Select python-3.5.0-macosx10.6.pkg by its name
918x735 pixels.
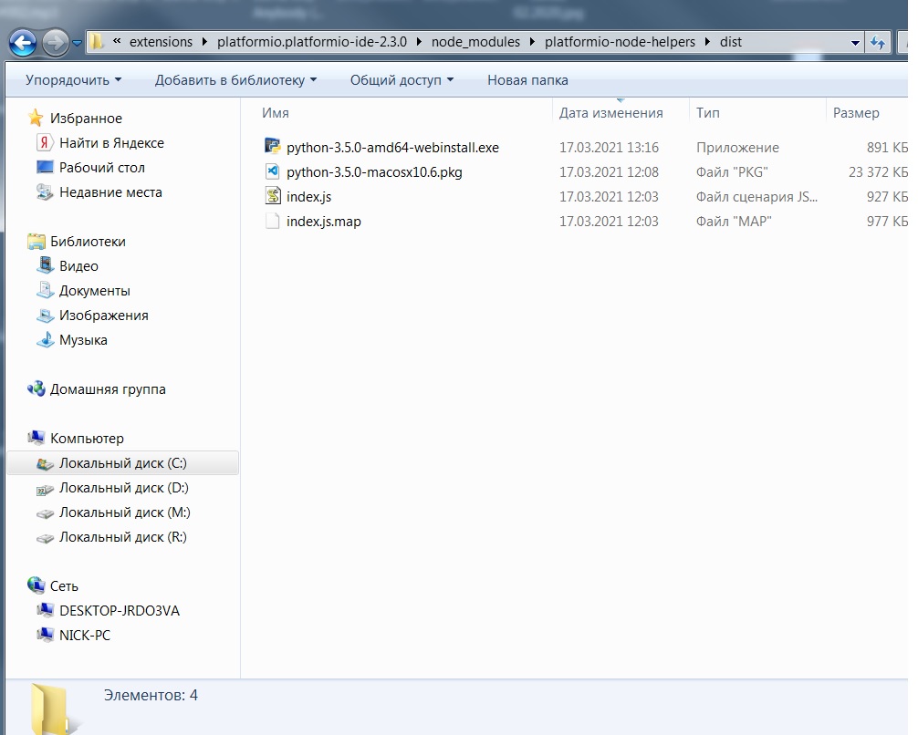(x=374, y=172)
